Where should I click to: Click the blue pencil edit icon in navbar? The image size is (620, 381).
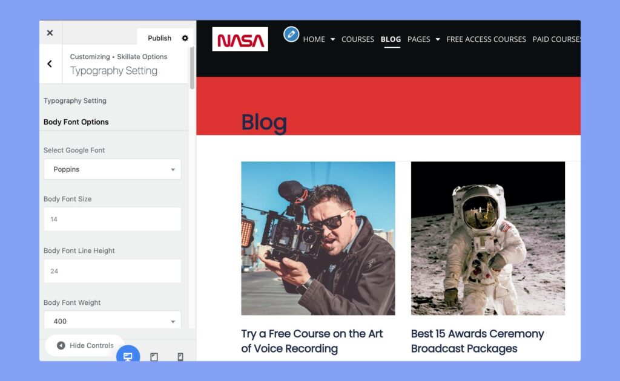click(x=291, y=34)
